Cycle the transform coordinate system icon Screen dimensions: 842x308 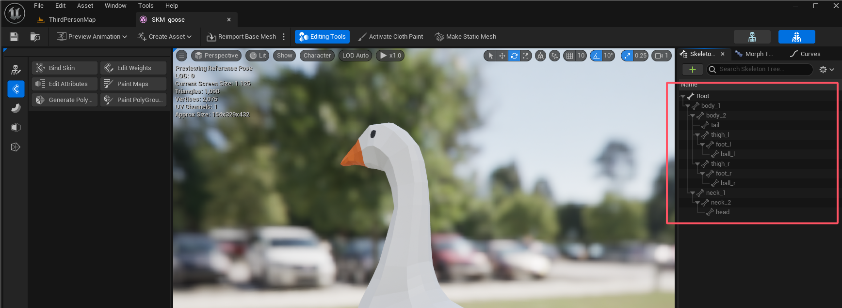click(540, 56)
